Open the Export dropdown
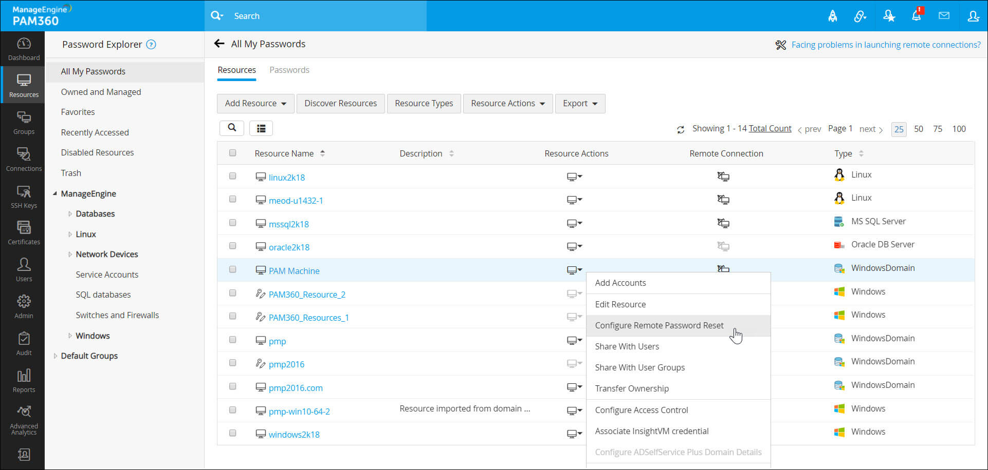Image resolution: width=988 pixels, height=470 pixels. pyautogui.click(x=580, y=103)
